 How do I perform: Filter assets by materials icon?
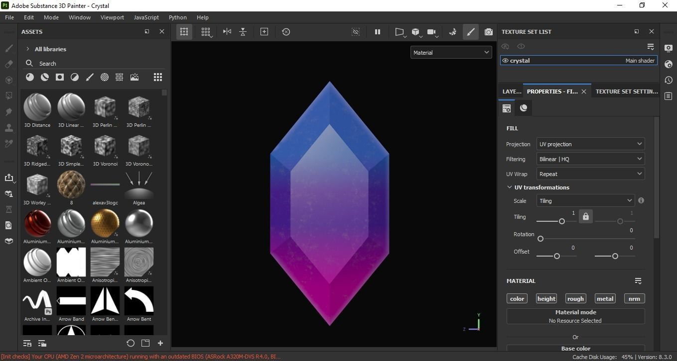point(30,77)
